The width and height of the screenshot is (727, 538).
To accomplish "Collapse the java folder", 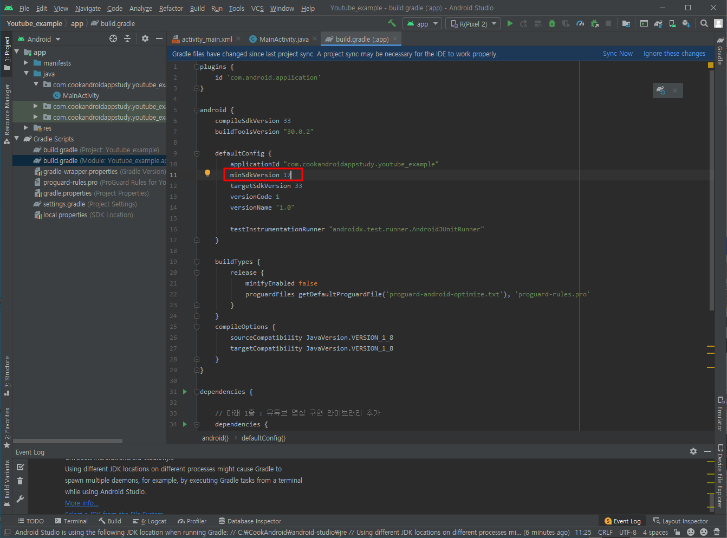I will click(x=26, y=74).
